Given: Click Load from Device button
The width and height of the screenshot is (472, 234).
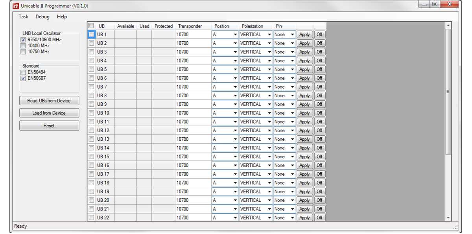Looking at the screenshot, I should [x=49, y=113].
